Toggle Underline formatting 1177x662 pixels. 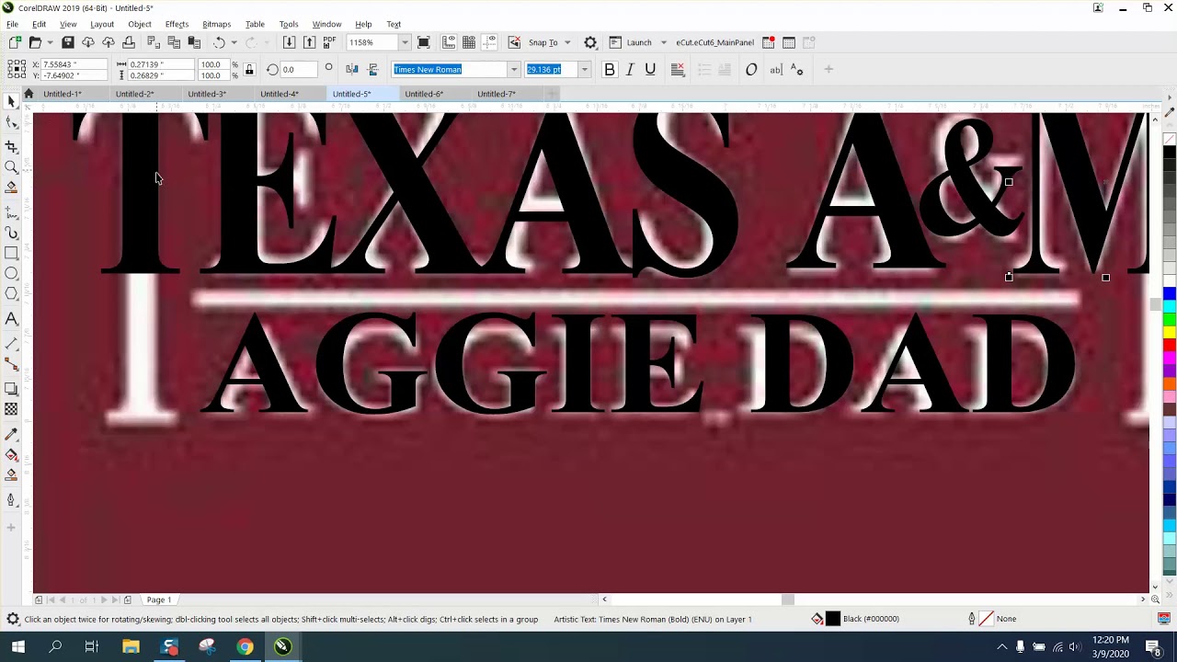coord(650,69)
